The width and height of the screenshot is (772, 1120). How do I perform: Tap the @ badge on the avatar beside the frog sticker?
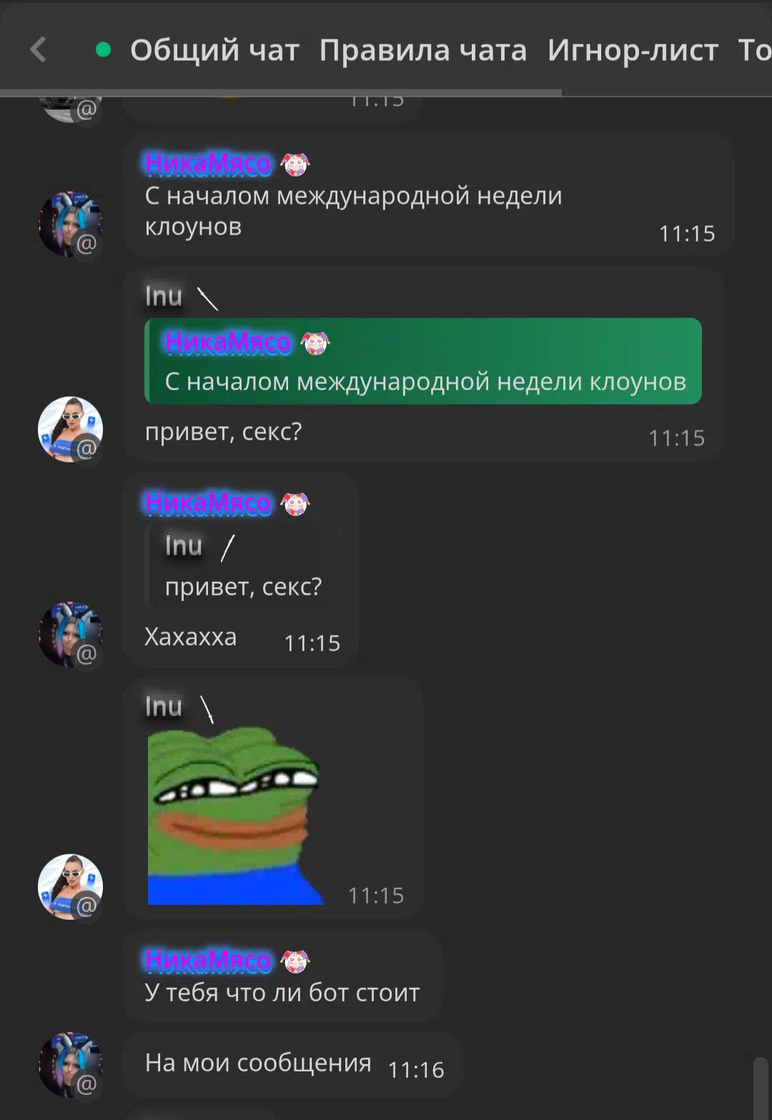pos(86,906)
